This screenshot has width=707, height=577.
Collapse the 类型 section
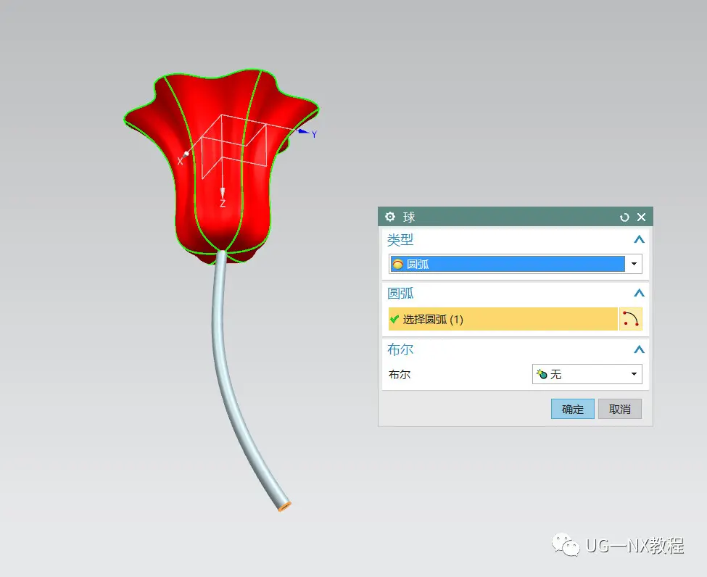pos(639,239)
